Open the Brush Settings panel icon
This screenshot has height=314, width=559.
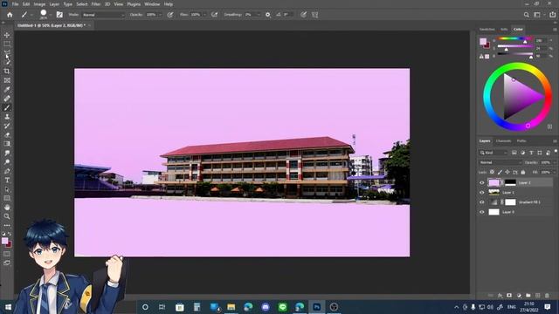tap(59, 15)
